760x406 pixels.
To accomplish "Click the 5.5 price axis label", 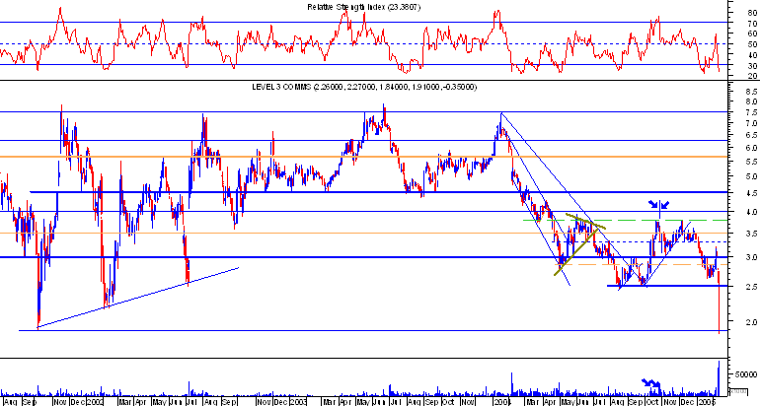I will (x=752, y=162).
